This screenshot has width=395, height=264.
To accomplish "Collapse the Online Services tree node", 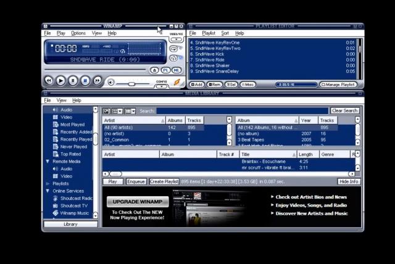I will point(48,191).
